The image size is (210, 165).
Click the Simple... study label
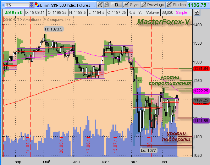coord(183,12)
